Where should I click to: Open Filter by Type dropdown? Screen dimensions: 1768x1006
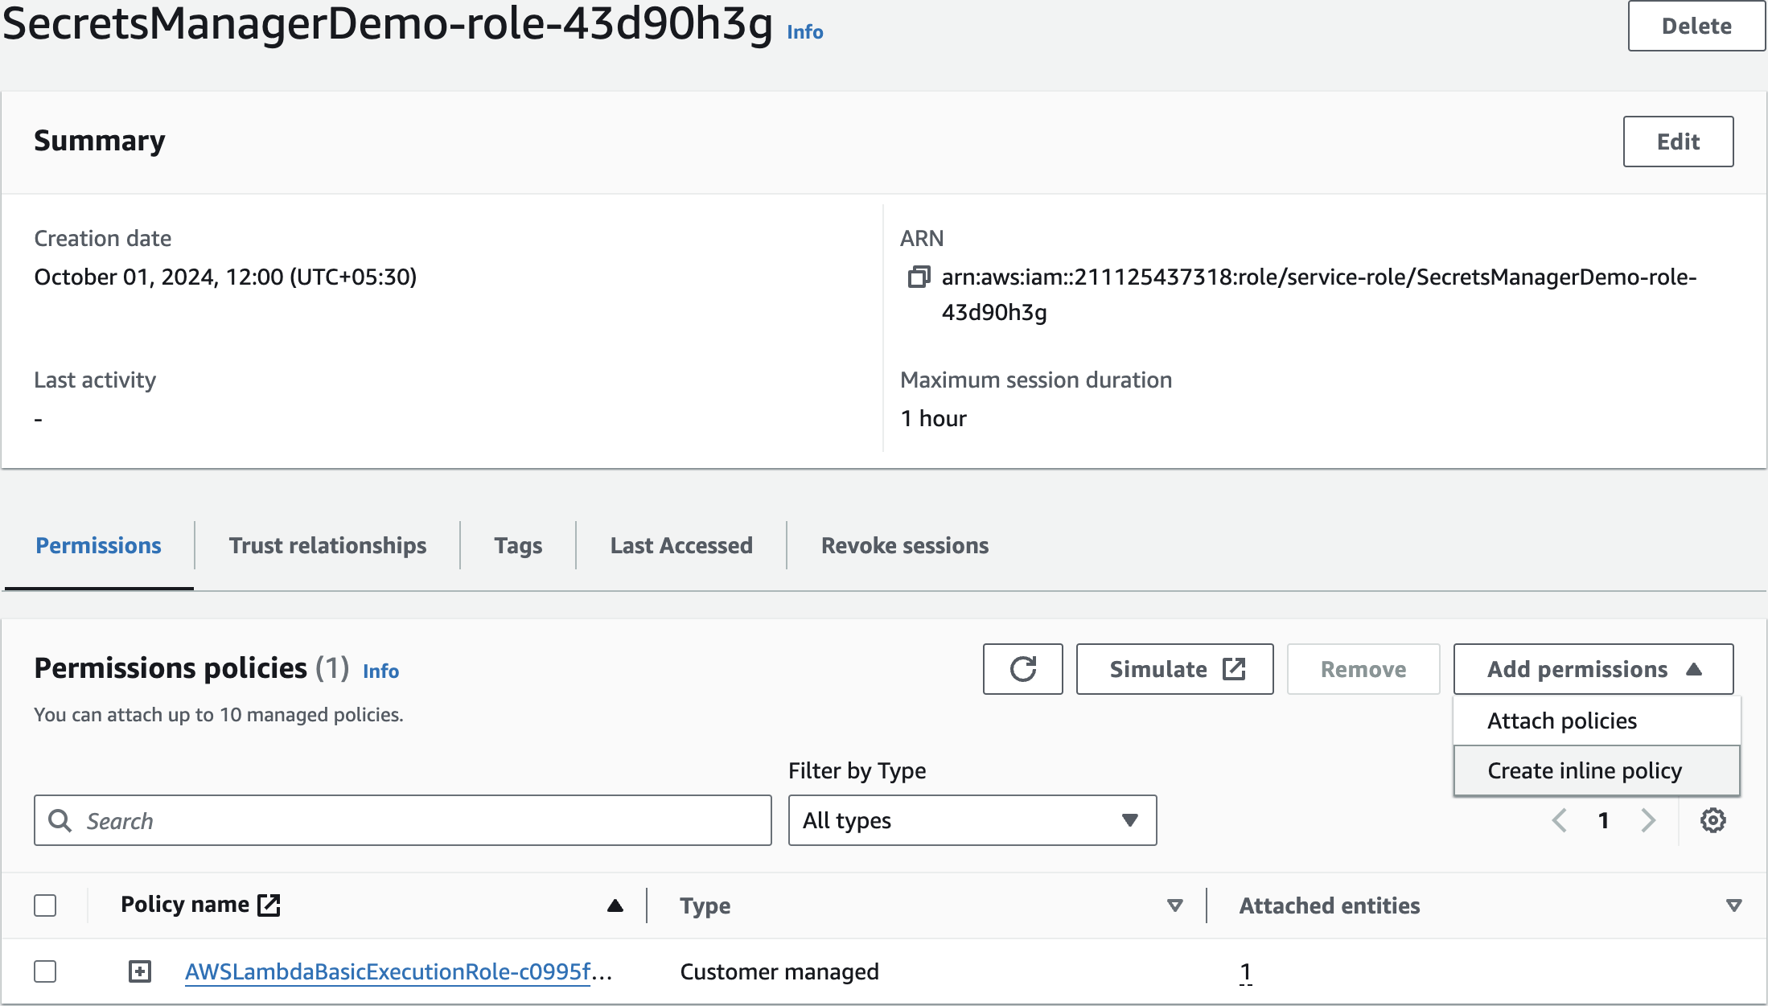[x=972, y=820]
